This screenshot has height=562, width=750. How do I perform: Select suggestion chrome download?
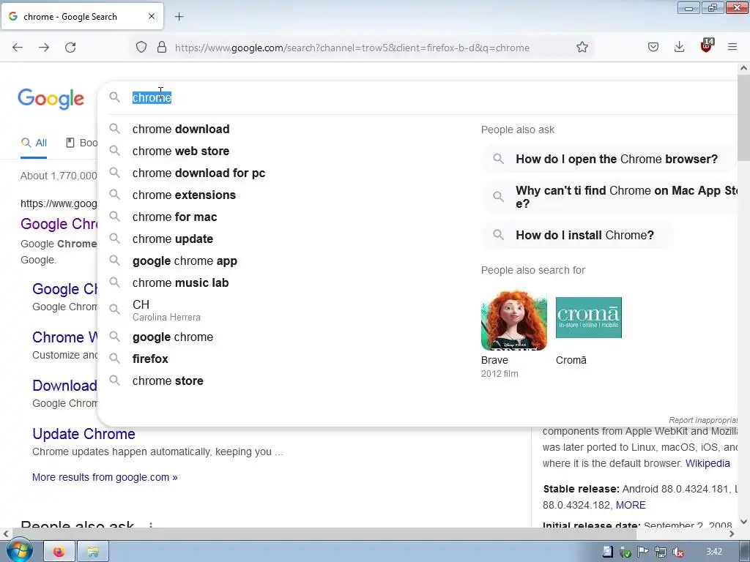181,129
